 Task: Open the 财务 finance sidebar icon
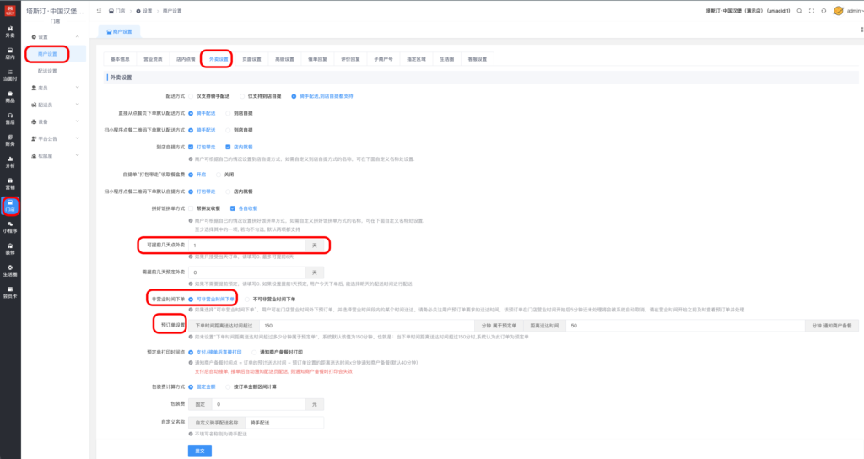click(x=9, y=140)
